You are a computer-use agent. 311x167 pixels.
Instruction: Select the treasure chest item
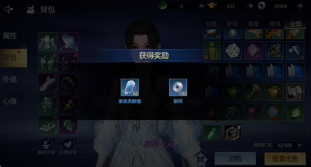point(275,92)
